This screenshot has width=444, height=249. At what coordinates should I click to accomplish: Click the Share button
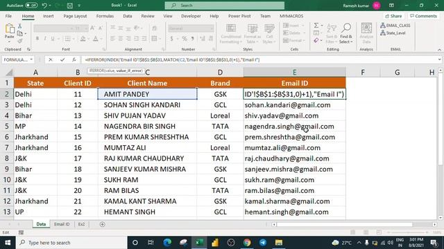coord(393,16)
